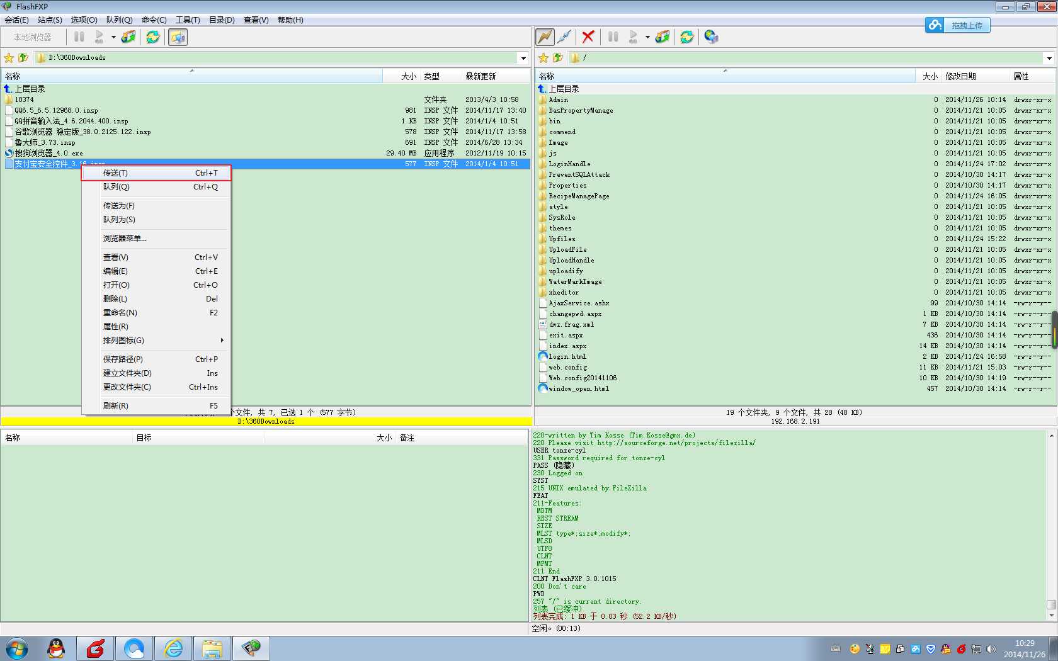
Task: Open the 会话(E) menu
Action: (x=16, y=20)
